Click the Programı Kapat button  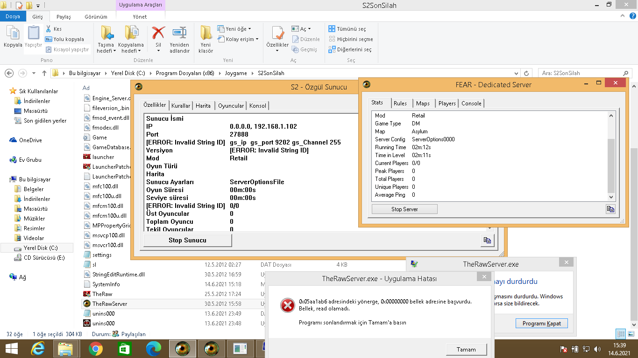point(542,324)
